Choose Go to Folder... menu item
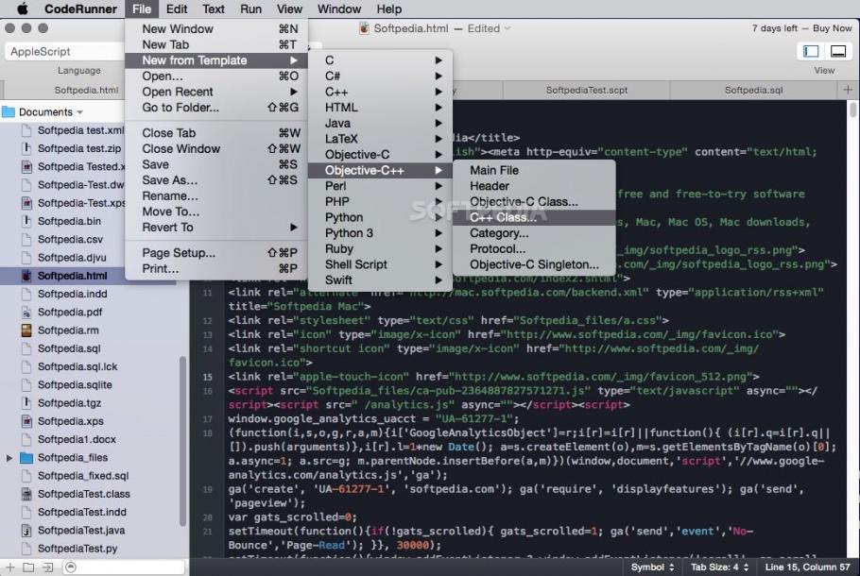 click(216, 108)
